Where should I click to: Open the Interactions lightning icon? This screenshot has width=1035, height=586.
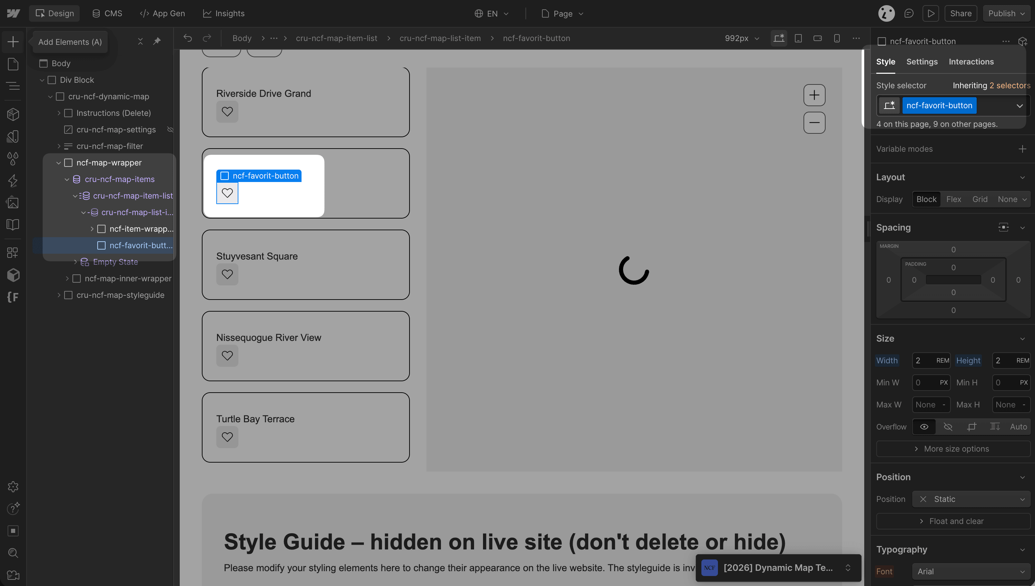(x=13, y=181)
